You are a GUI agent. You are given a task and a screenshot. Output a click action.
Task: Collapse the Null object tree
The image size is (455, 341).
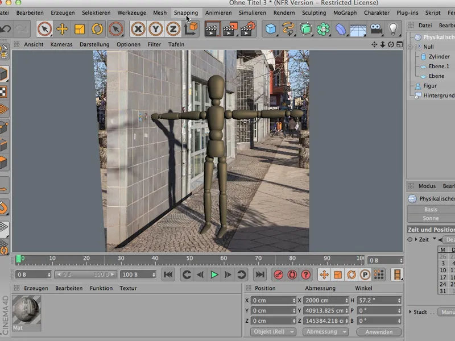[410, 47]
